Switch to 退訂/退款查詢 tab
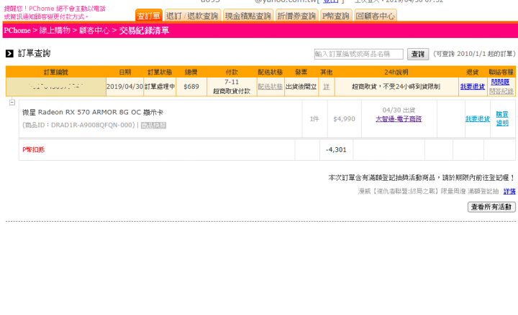Viewport: 518px width, 315px height. pos(192,16)
